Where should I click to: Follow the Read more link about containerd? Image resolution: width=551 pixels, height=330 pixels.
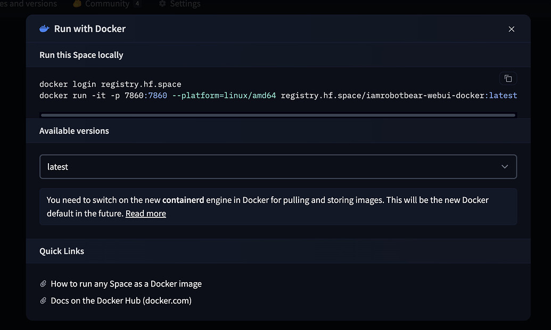(146, 214)
